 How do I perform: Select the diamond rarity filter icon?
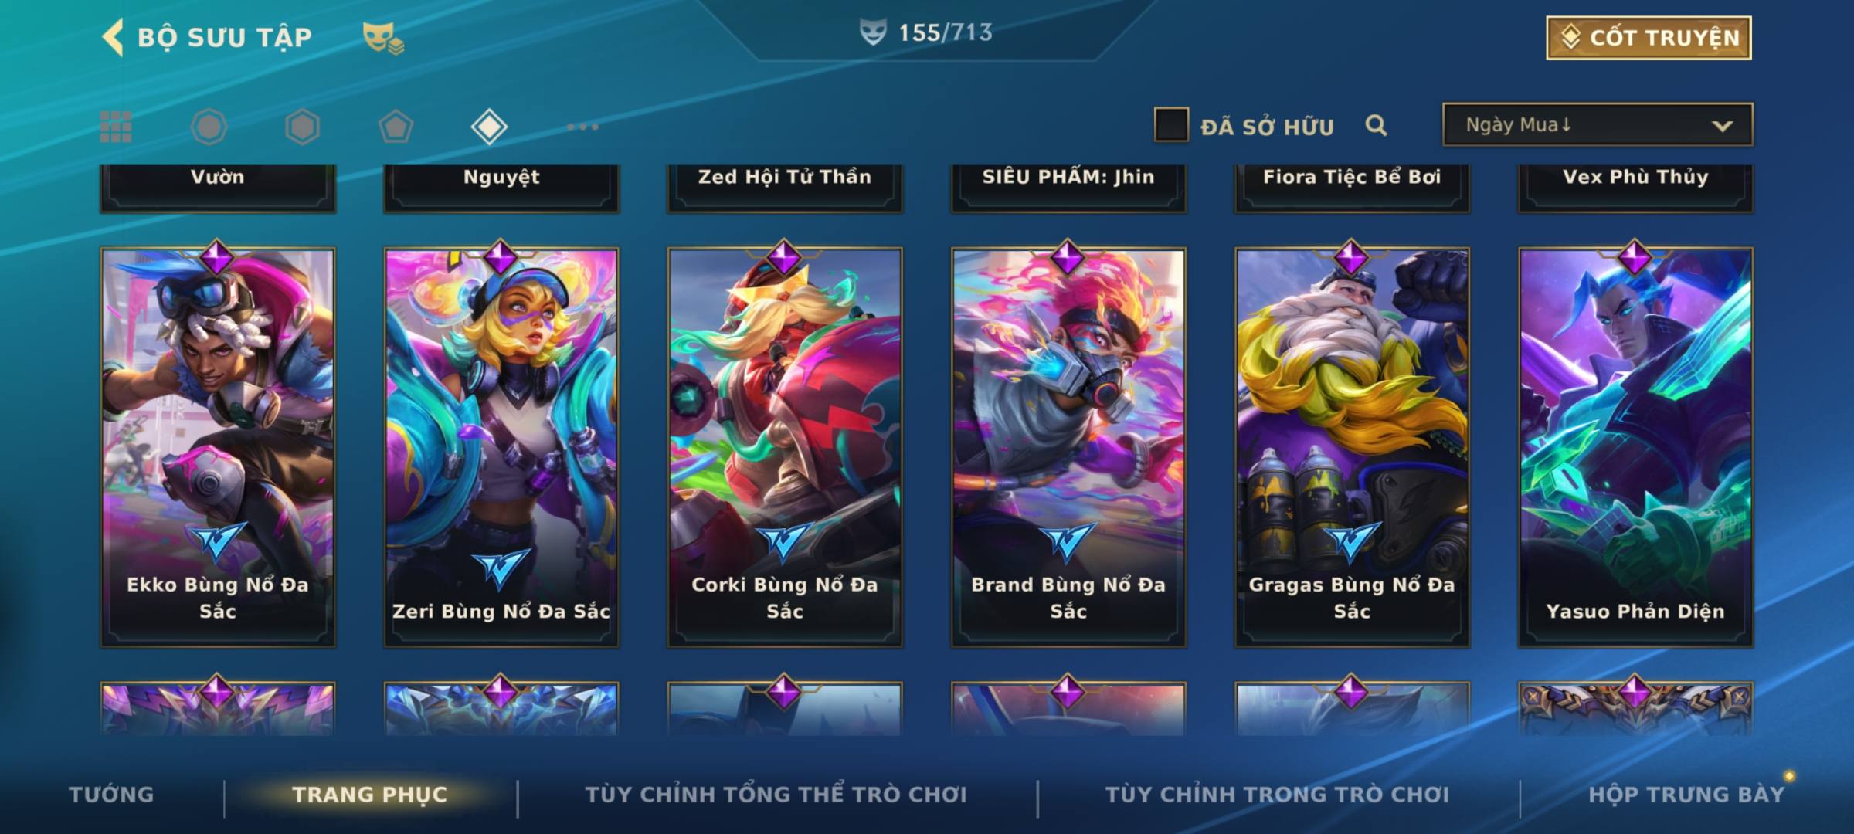[489, 127]
